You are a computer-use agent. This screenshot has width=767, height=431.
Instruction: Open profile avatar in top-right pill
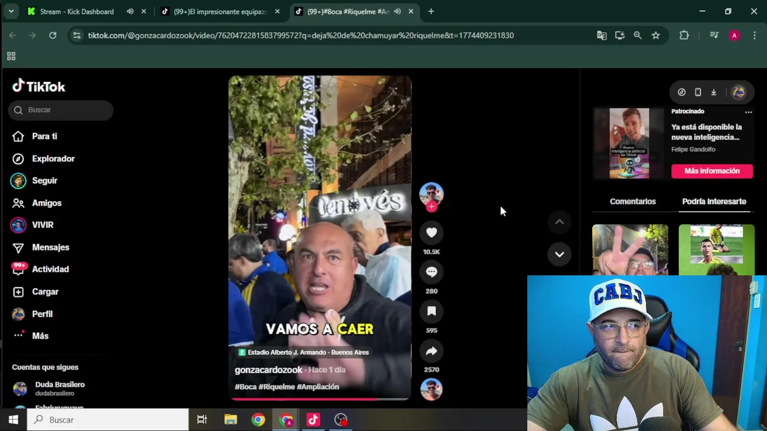tap(738, 92)
